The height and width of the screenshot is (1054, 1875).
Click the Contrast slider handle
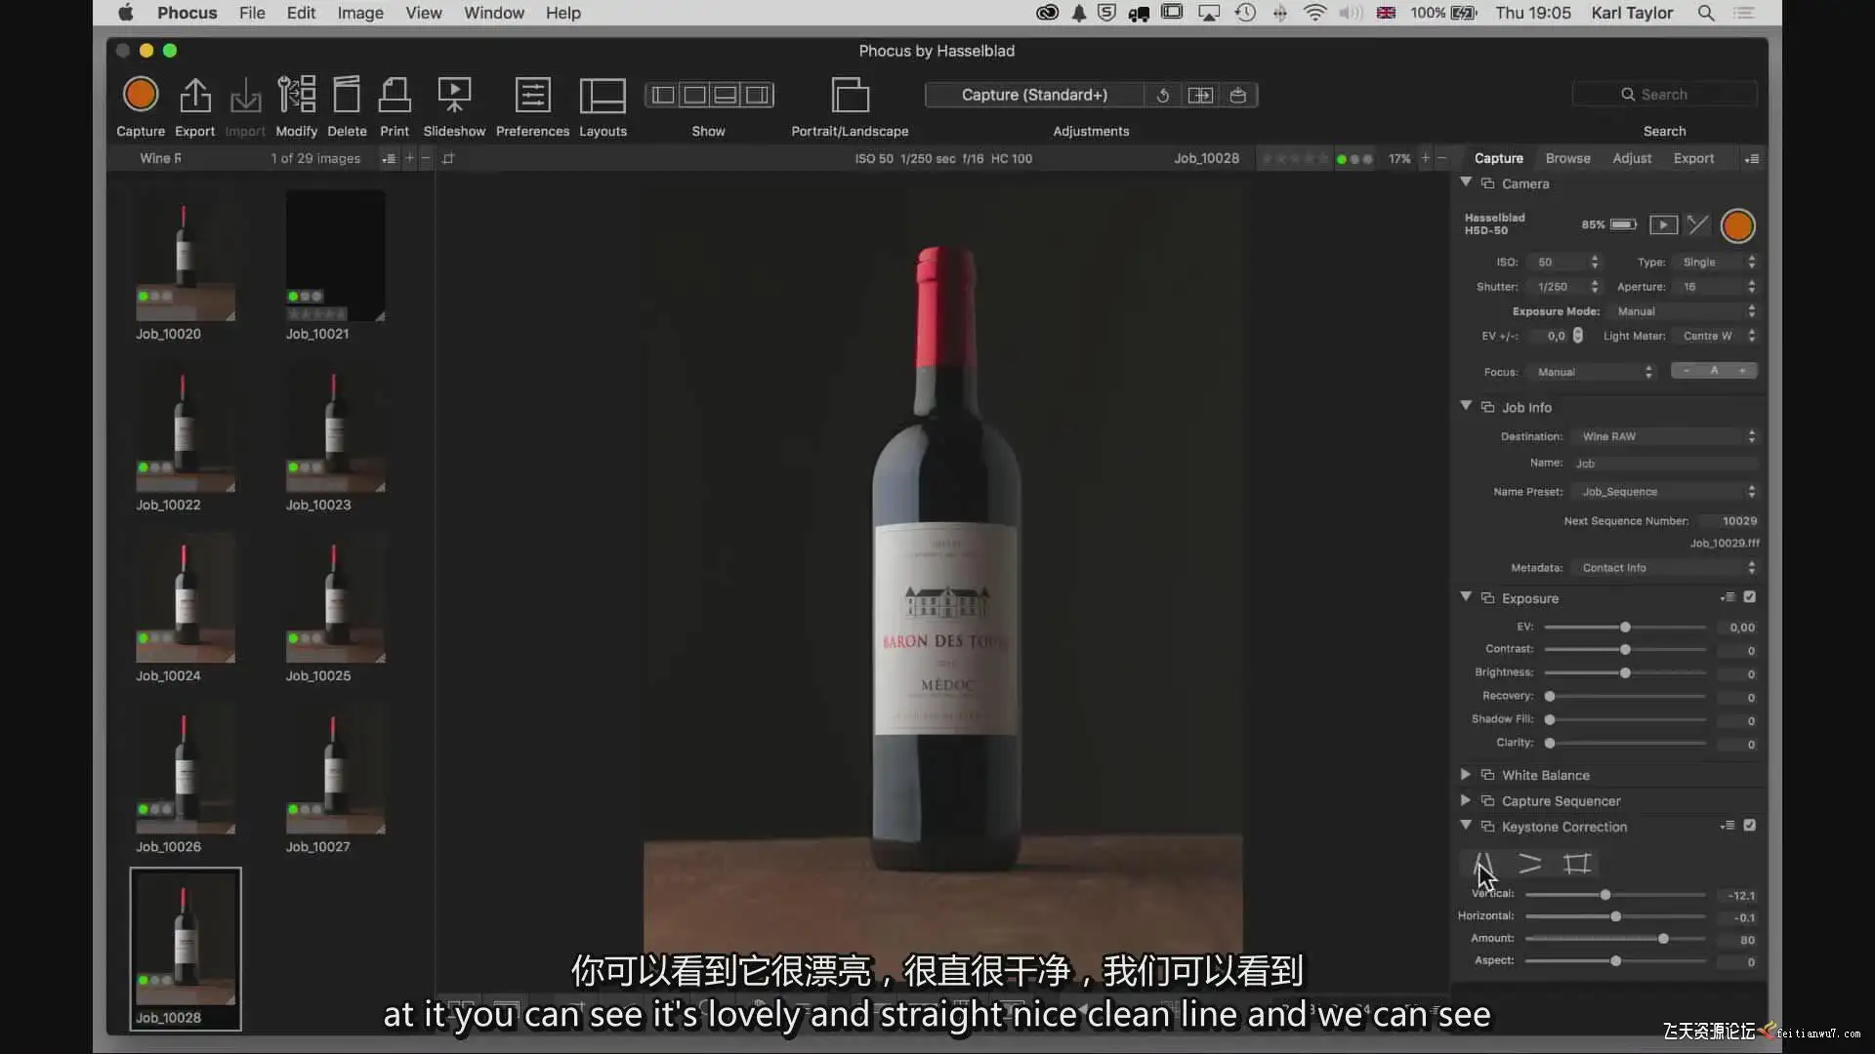(1625, 650)
